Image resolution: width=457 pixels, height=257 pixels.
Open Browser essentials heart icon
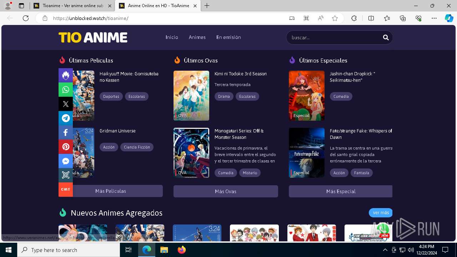418,18
